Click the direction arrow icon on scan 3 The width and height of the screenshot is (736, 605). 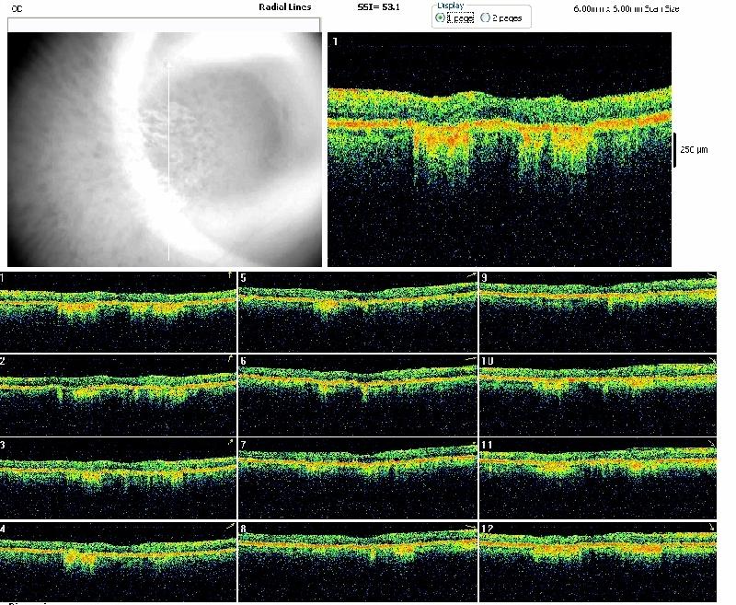point(230,443)
